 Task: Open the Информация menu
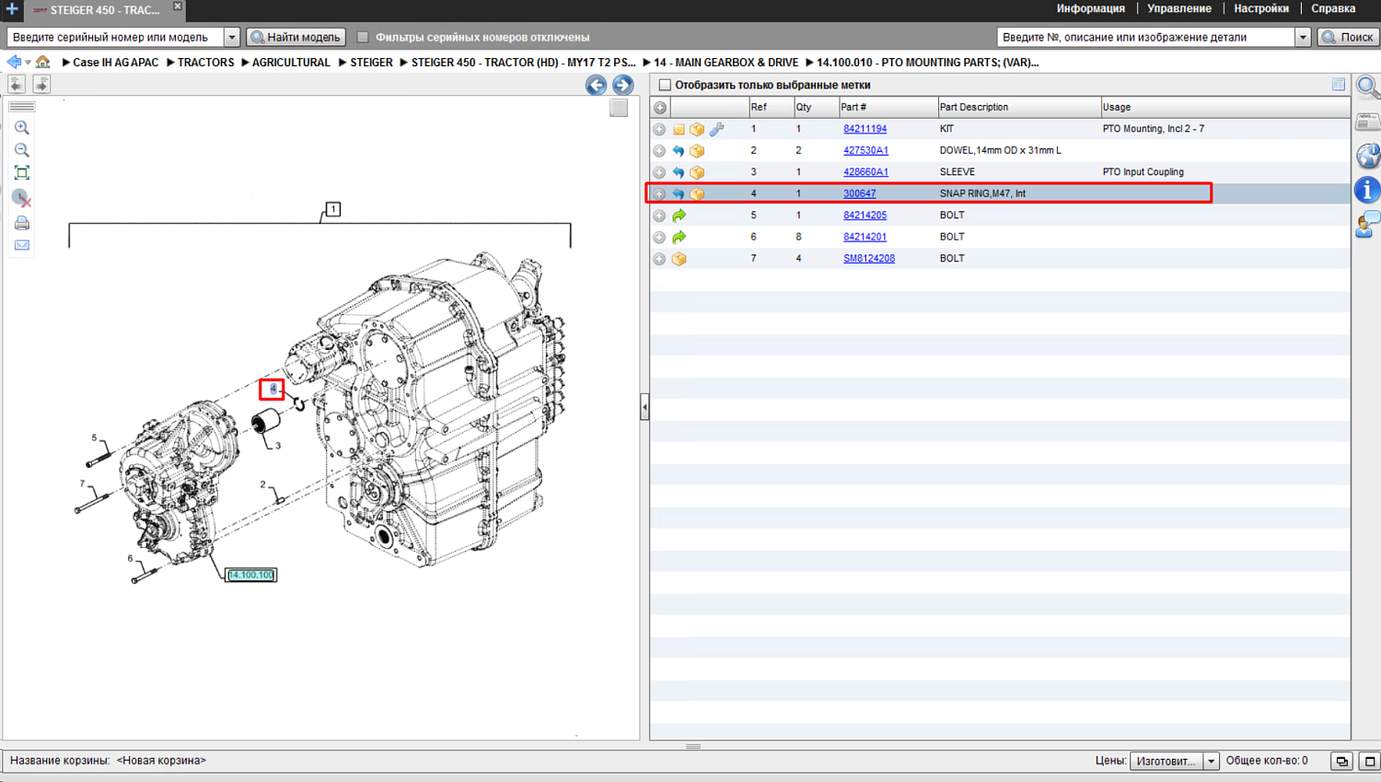[1090, 8]
